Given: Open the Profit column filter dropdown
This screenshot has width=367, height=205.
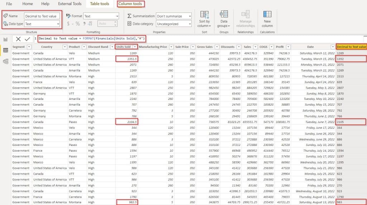Looking at the screenshot, I should pos(288,47).
